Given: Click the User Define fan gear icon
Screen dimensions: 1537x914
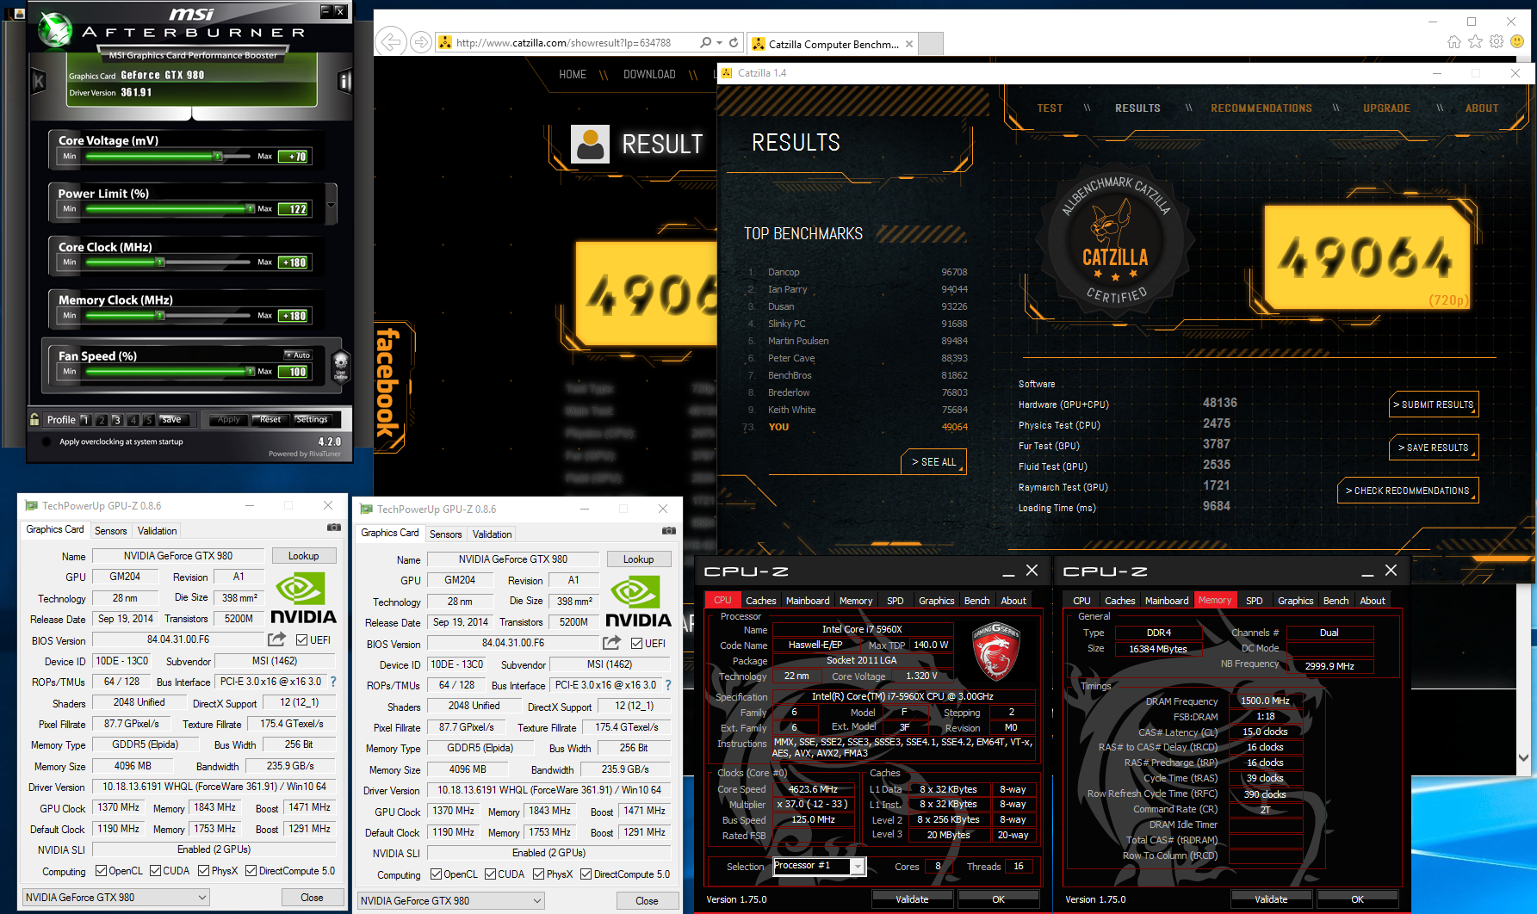Looking at the screenshot, I should [341, 365].
